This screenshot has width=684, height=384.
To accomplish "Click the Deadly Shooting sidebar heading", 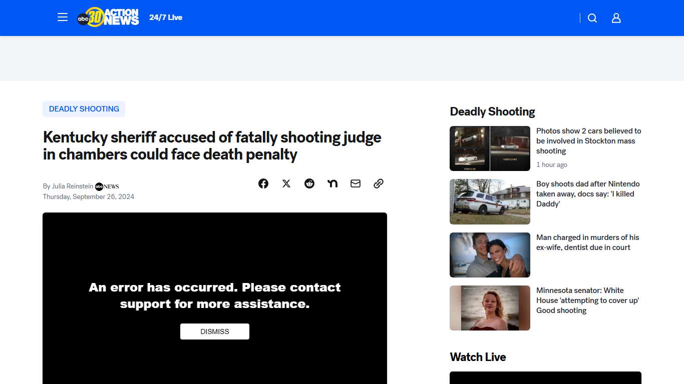I will pyautogui.click(x=492, y=111).
